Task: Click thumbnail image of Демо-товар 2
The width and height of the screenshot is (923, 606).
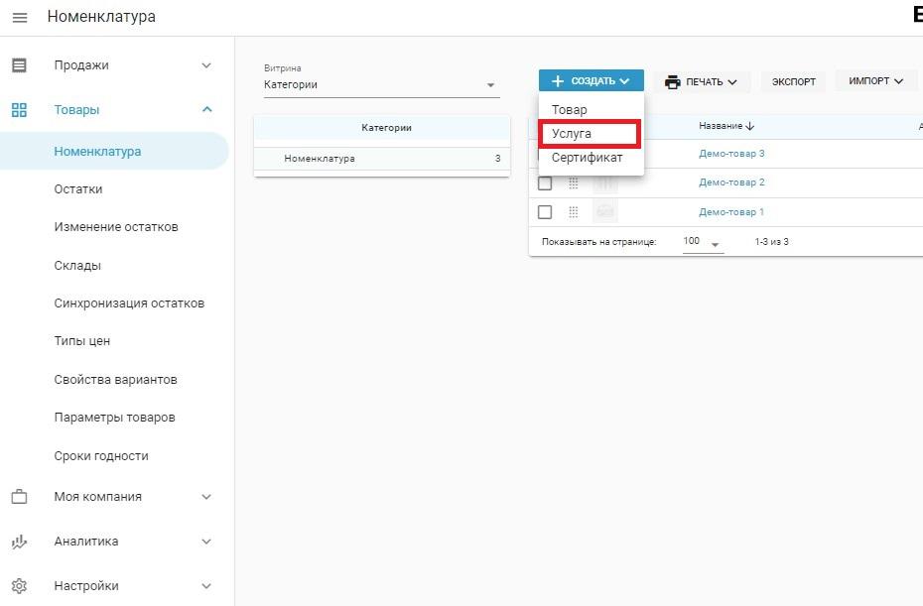Action: 605,182
